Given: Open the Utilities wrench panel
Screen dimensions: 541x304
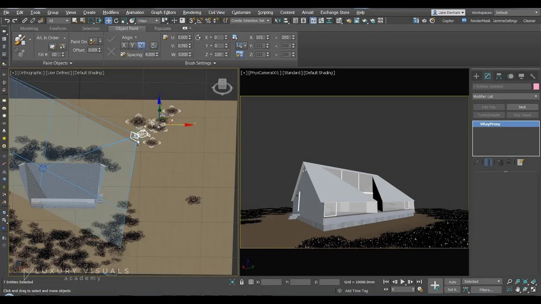Looking at the screenshot, I should coord(533,76).
